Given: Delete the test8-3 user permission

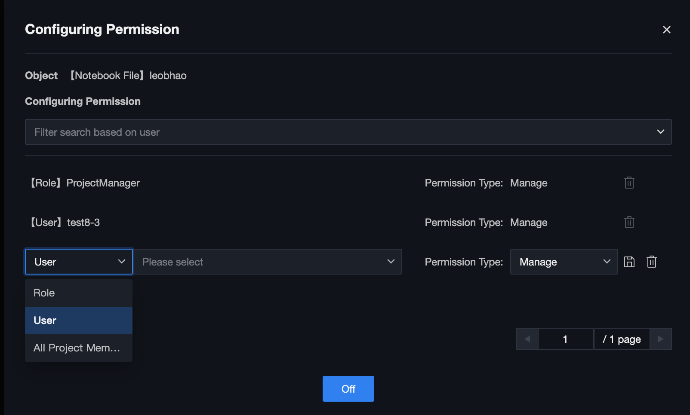Looking at the screenshot, I should click(x=629, y=223).
